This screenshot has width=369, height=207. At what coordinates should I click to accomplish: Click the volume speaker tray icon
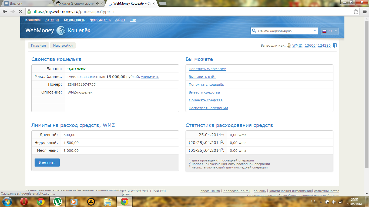(x=334, y=202)
